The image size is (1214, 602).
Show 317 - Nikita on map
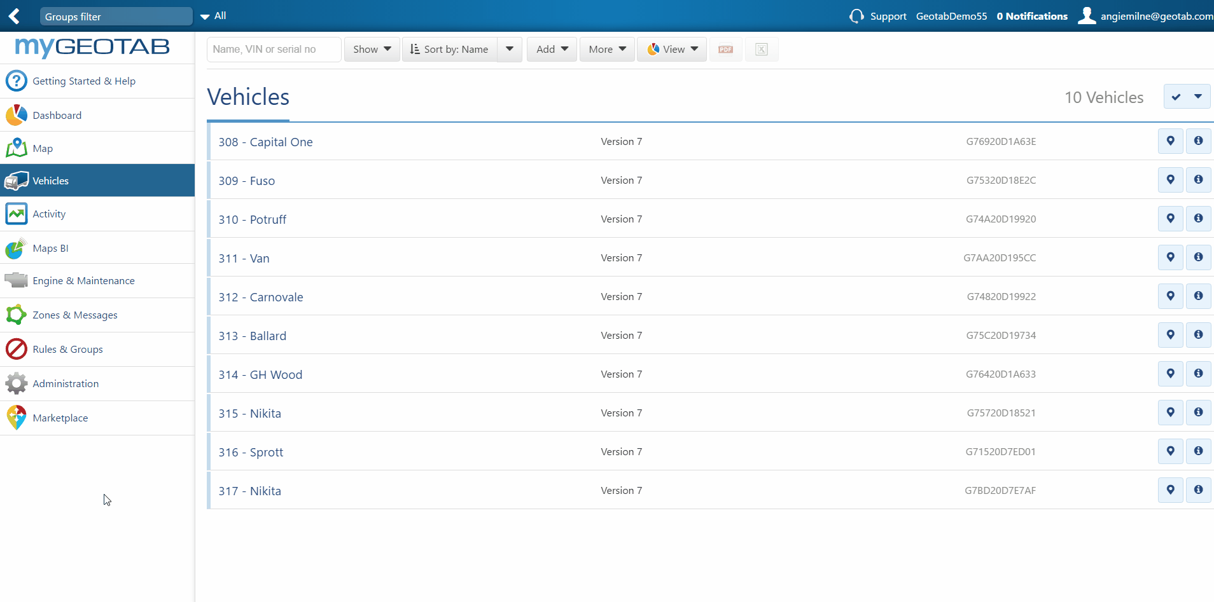pos(1171,490)
